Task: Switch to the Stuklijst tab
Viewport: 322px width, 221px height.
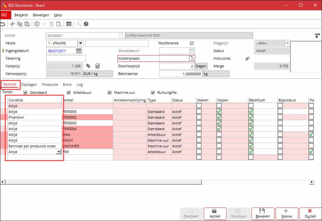Action: pos(10,85)
